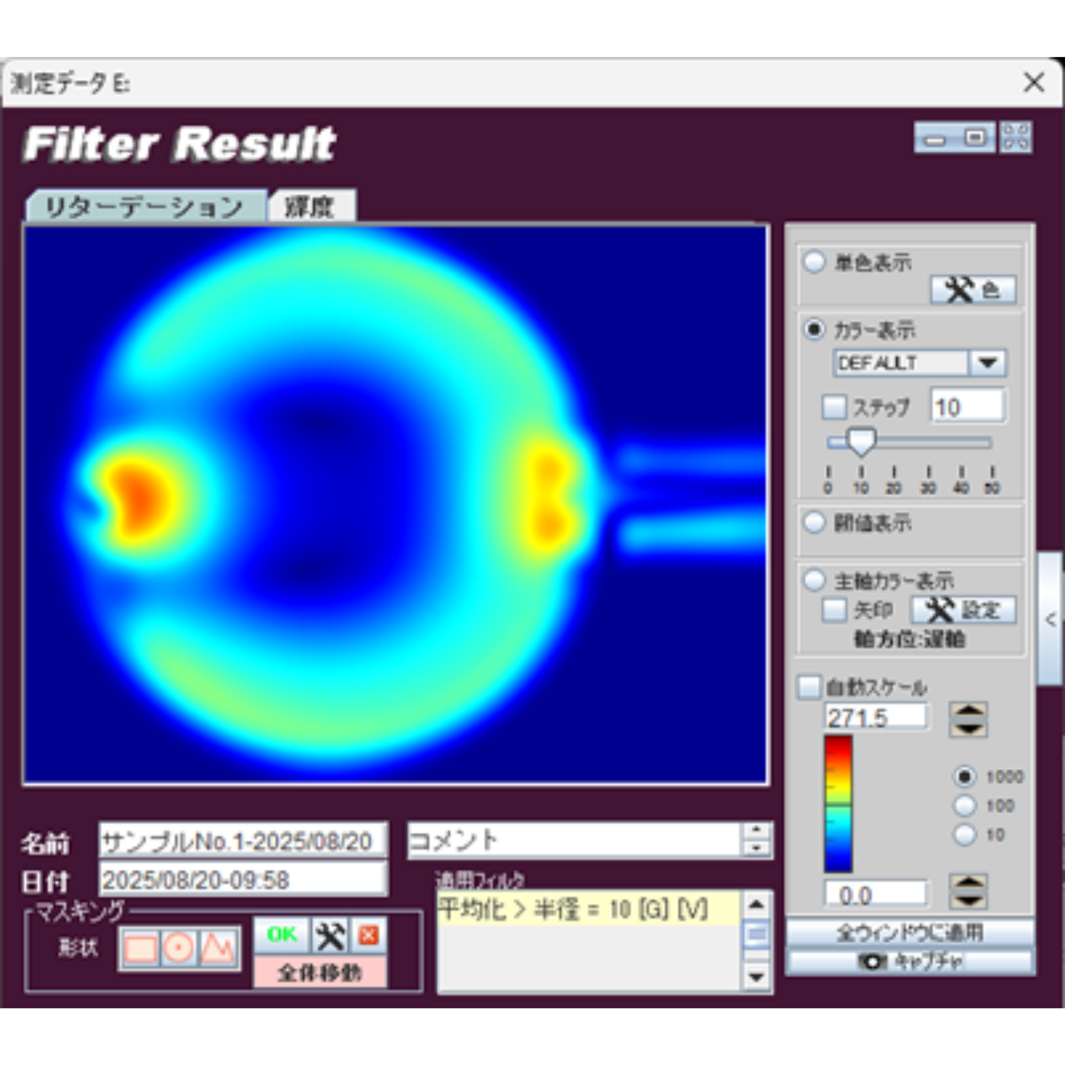Select the 100 scale range radio
Viewport: 1065px width, 1065px height.
[964, 806]
